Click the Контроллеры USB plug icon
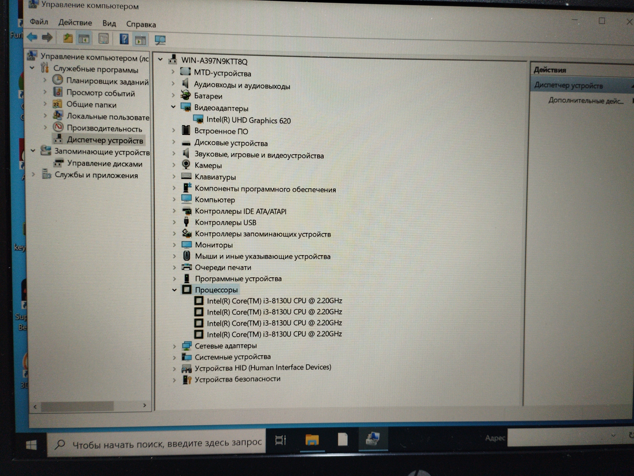 tap(186, 221)
